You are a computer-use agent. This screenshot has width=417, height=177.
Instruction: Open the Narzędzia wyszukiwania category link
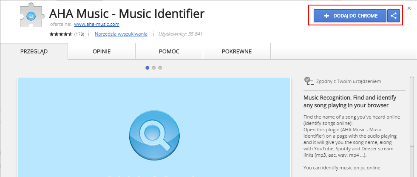pyautogui.click(x=121, y=34)
